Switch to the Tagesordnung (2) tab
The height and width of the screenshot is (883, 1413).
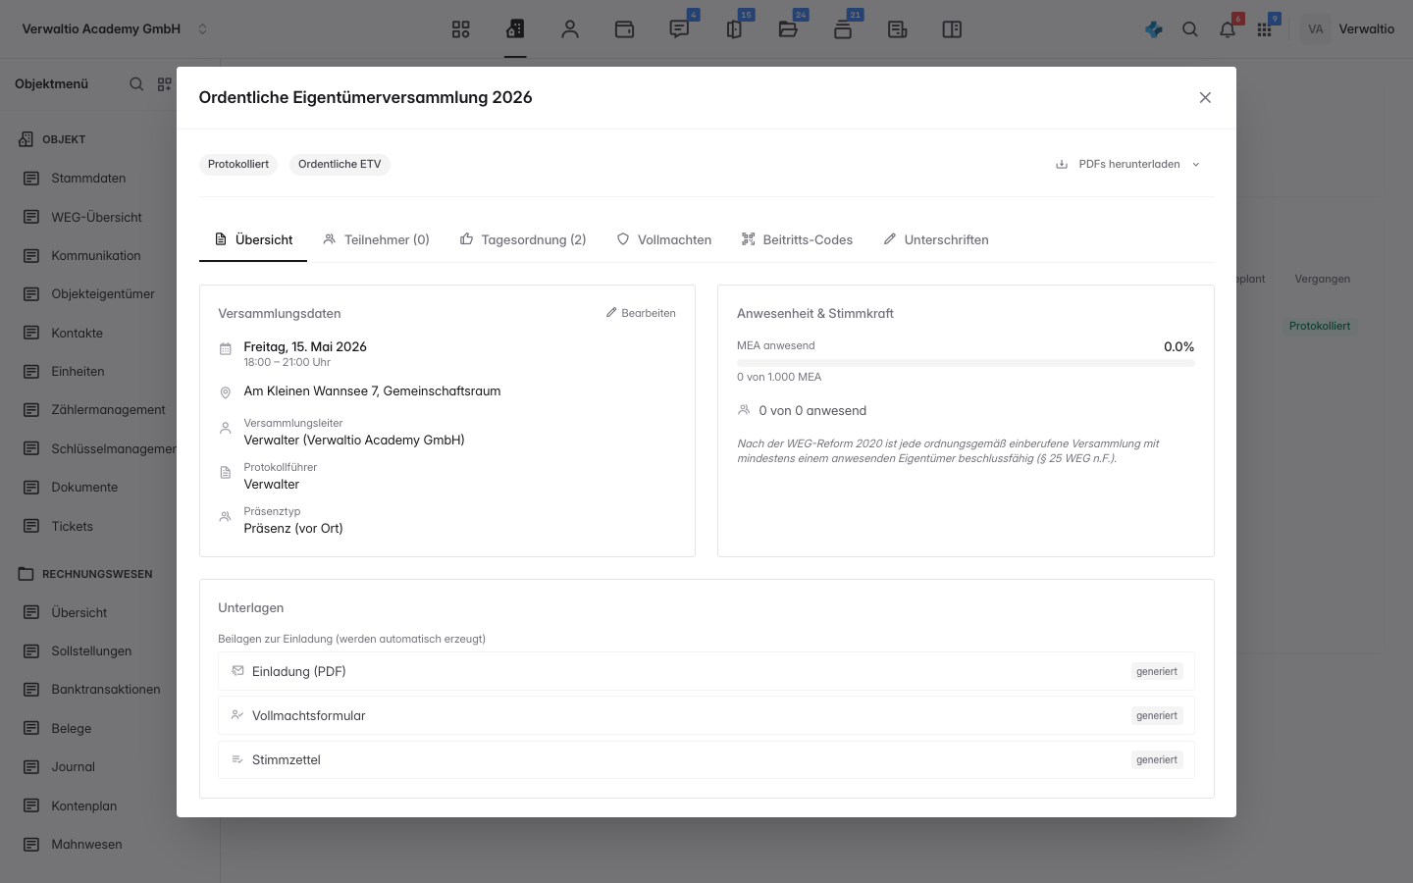point(523,239)
